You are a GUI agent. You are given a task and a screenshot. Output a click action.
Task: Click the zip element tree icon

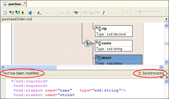coord(98,29)
